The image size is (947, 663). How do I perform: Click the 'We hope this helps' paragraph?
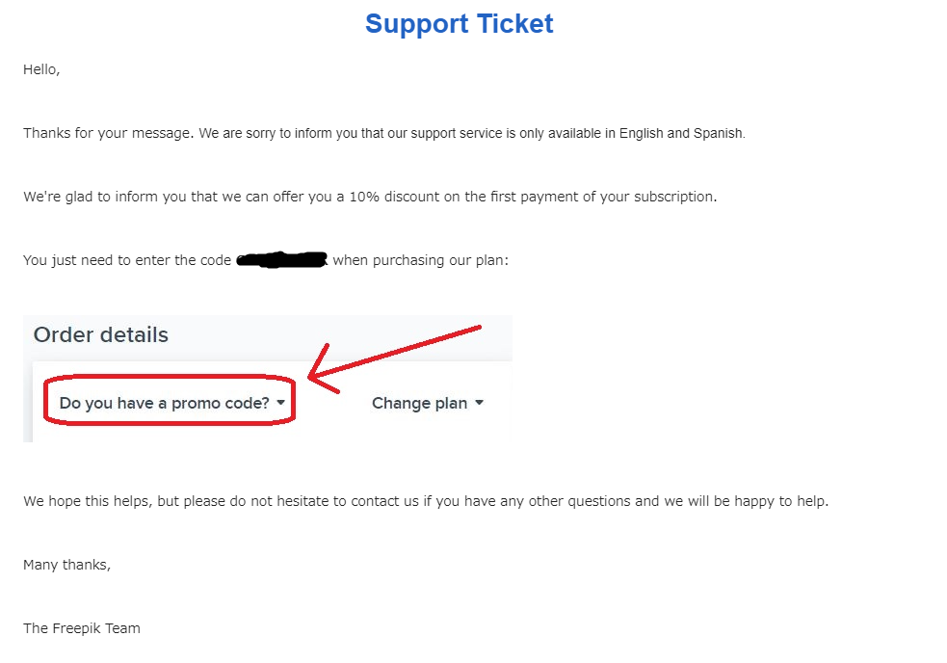click(426, 501)
